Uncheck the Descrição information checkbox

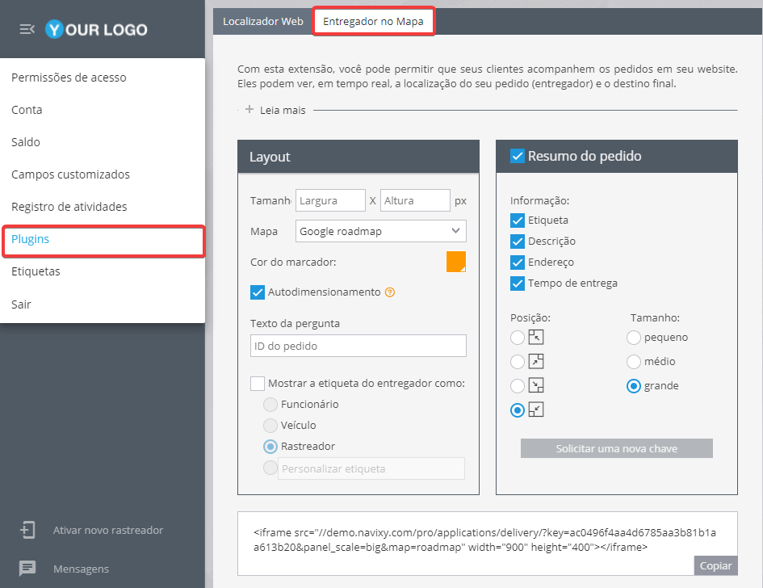tap(518, 241)
